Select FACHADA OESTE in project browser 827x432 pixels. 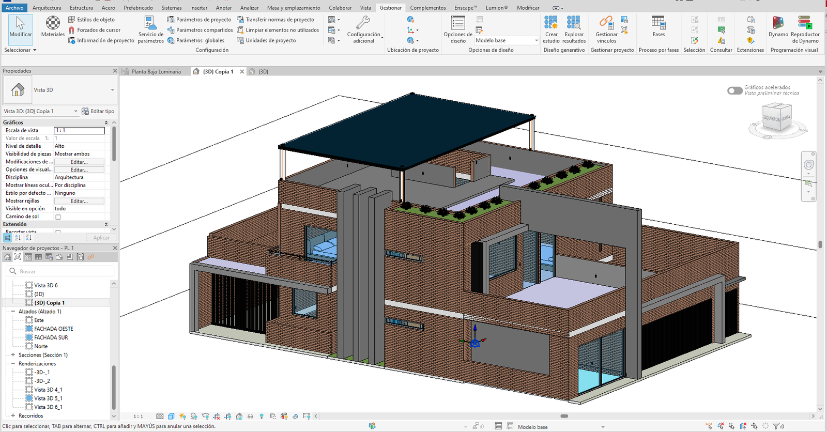click(54, 329)
